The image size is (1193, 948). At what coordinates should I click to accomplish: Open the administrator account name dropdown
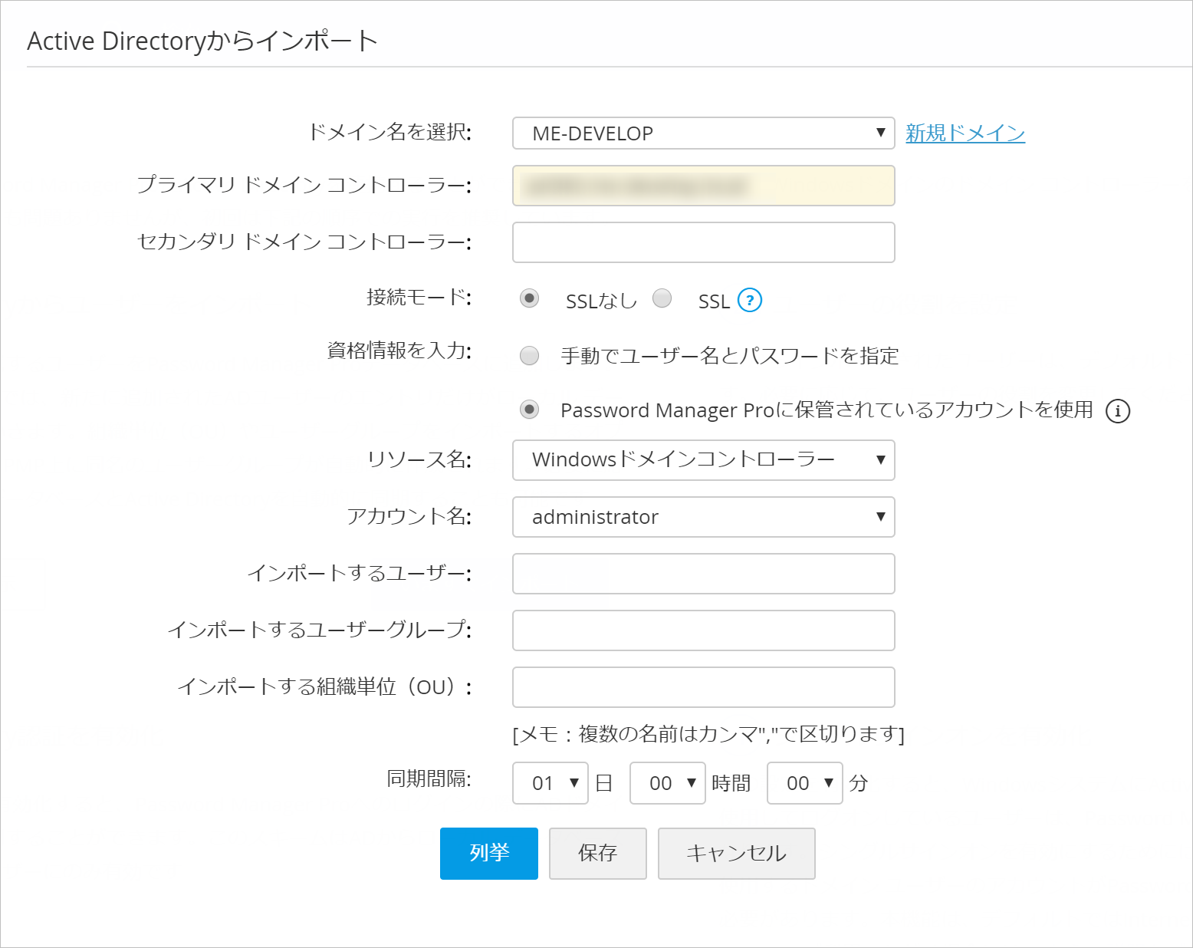pyautogui.click(x=703, y=517)
